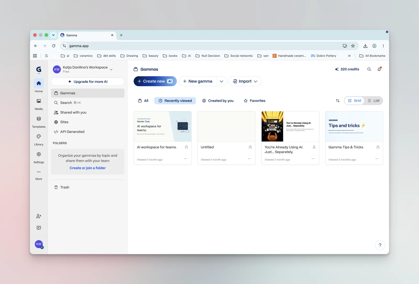Switch to List view
419x284 pixels.
tap(374, 101)
